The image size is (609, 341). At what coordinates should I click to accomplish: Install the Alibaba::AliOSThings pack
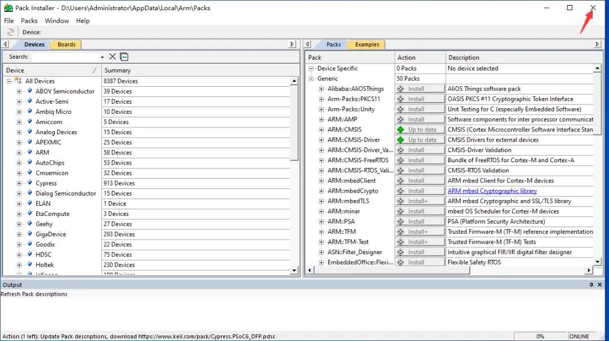pyautogui.click(x=420, y=89)
